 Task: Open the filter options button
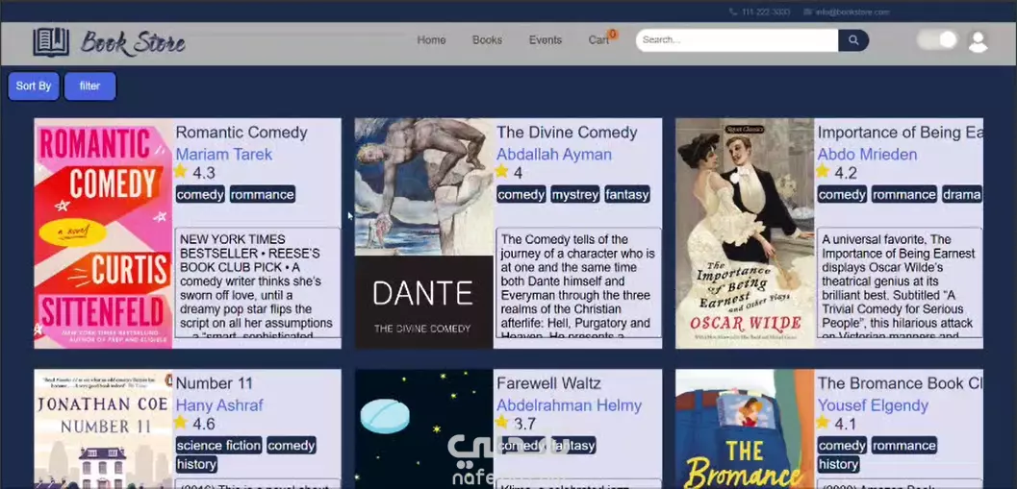point(90,86)
